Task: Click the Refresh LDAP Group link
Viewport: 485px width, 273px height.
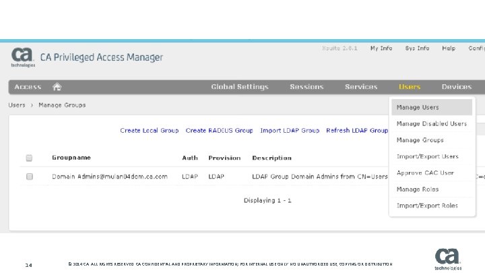Action: [357, 131]
